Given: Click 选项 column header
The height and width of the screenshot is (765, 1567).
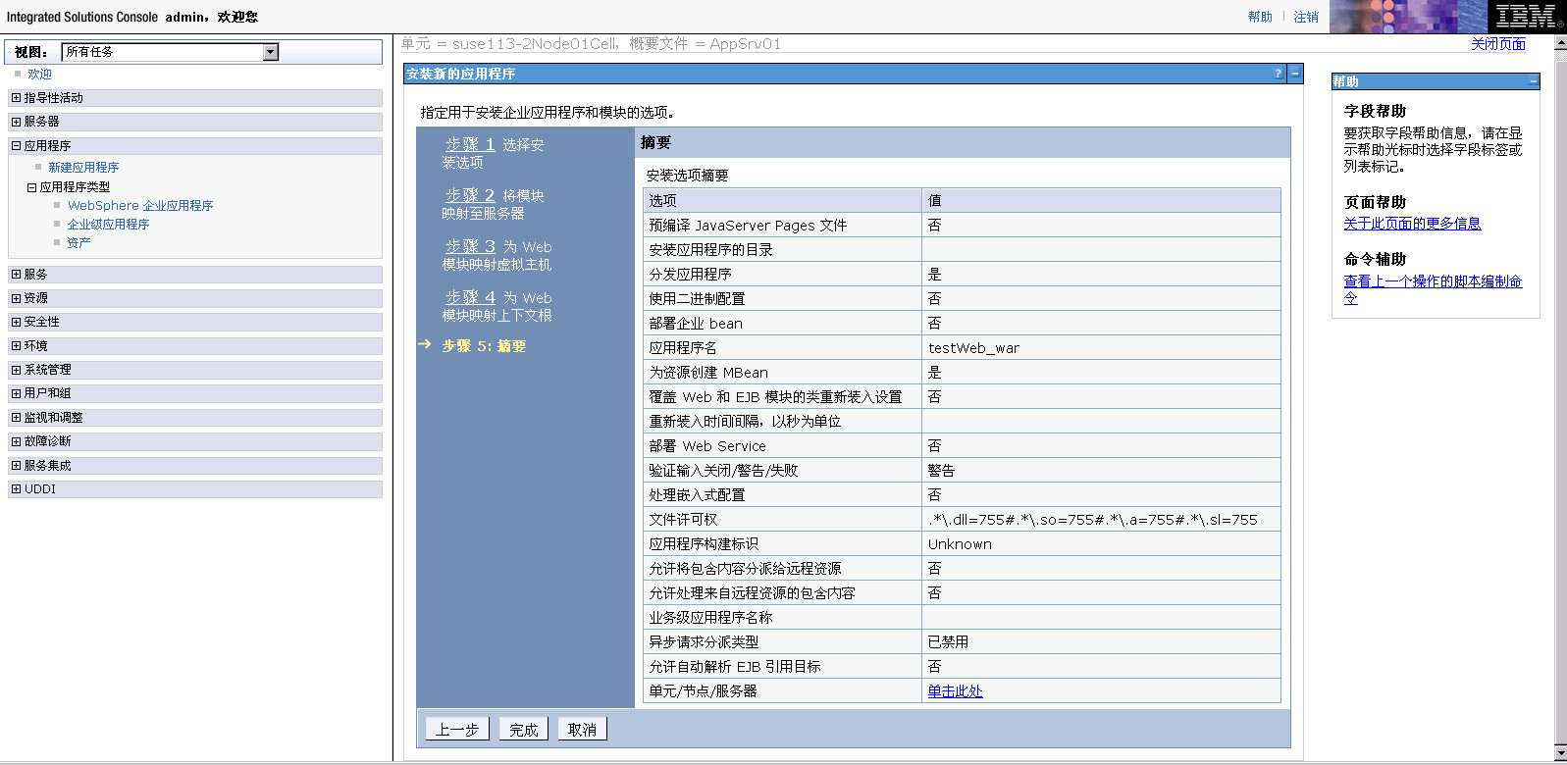Looking at the screenshot, I should 662,201.
